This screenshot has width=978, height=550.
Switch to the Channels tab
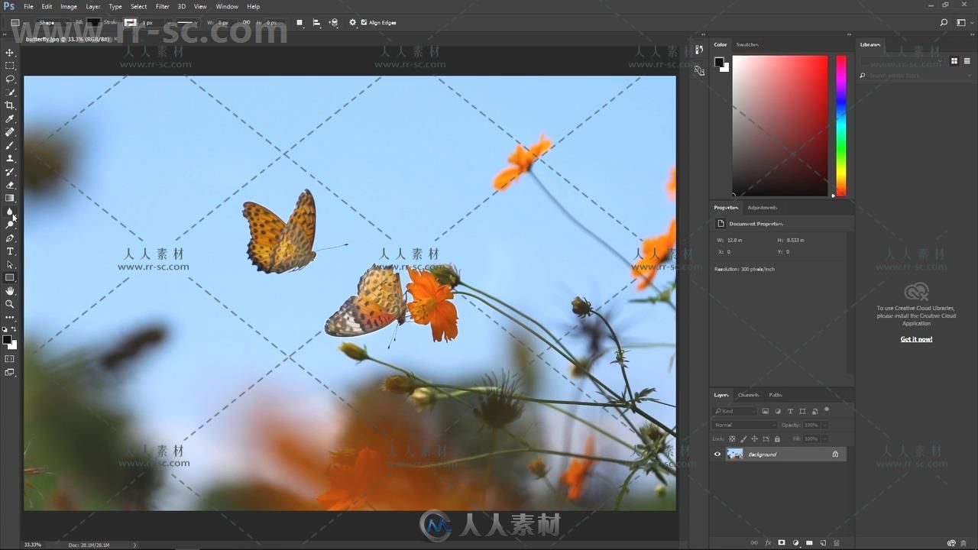748,395
